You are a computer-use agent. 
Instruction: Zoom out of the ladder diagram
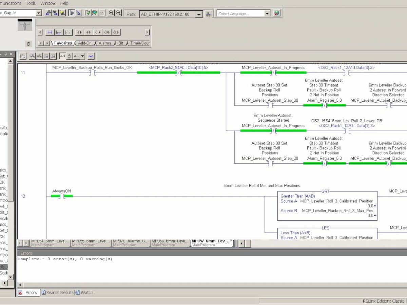coord(117,14)
